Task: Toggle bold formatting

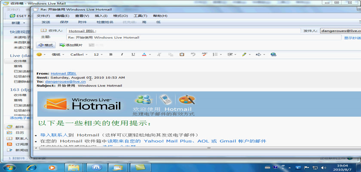Action: 111,55
